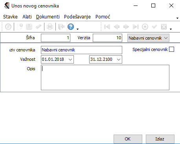Close the Unos novog cenovnika window
180x144 pixels.
[171, 5]
